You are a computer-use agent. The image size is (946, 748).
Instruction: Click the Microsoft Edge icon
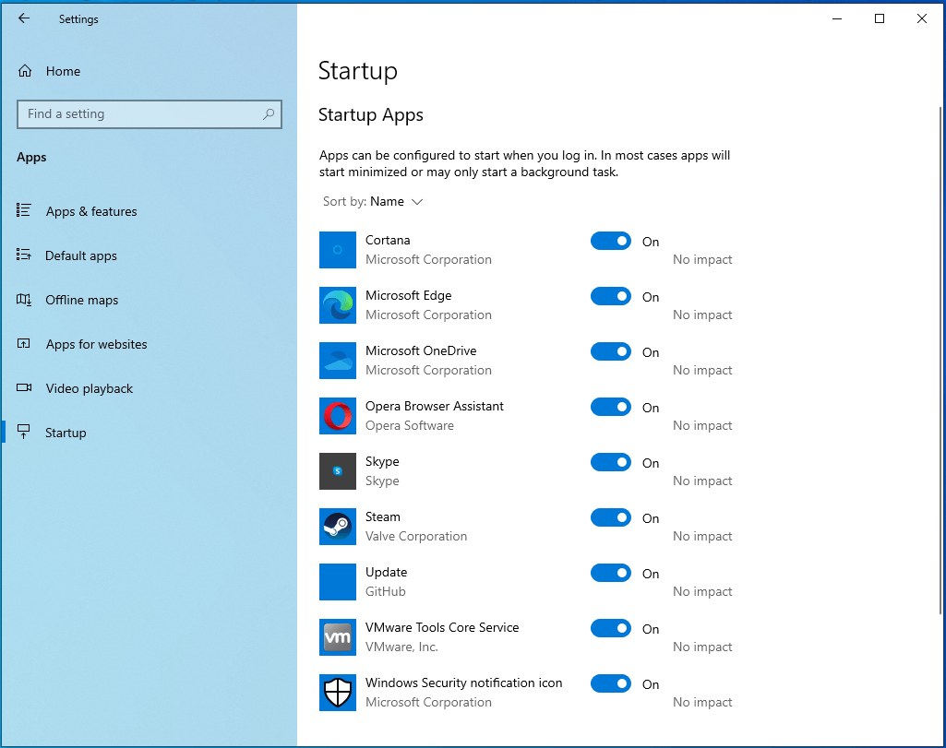tap(337, 304)
